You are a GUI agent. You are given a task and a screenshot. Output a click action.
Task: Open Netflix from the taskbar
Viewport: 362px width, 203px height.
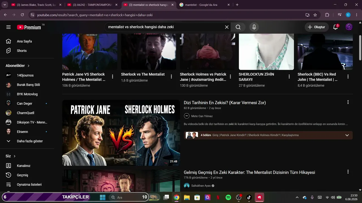pyautogui.click(x=218, y=197)
